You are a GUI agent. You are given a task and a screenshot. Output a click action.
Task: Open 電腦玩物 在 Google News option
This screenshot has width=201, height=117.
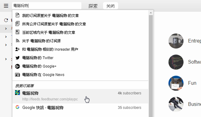80,75
